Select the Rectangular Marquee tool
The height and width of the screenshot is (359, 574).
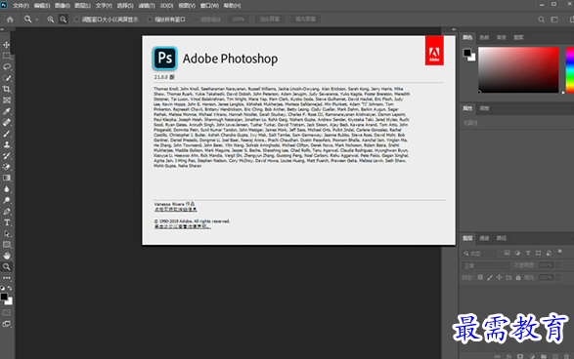coord(7,56)
